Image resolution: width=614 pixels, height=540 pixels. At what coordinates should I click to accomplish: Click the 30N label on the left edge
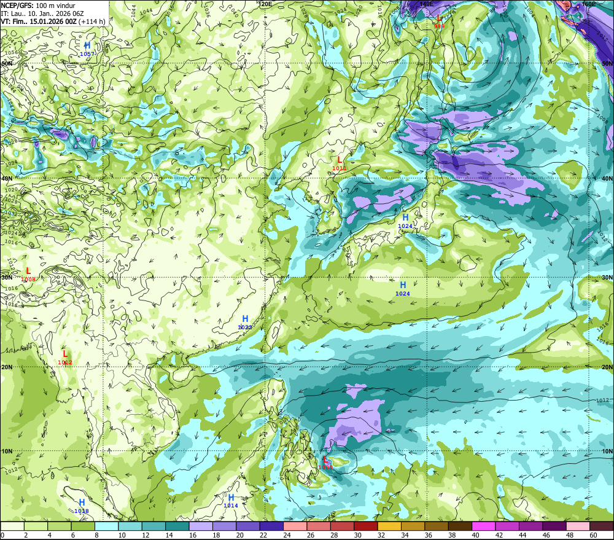pyautogui.click(x=7, y=278)
